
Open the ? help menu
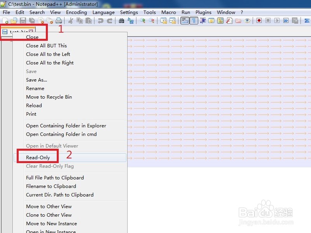[242, 12]
